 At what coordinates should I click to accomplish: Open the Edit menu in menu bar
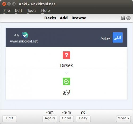pyautogui.click(x=18, y=11)
